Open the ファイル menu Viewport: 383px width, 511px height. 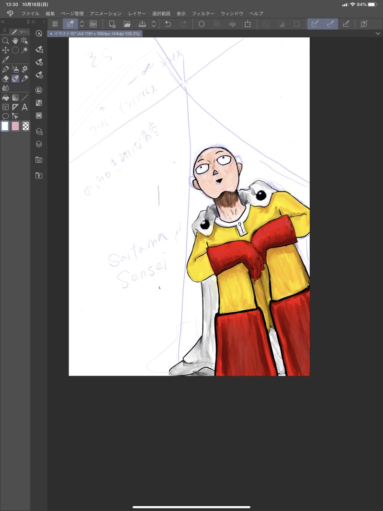30,13
